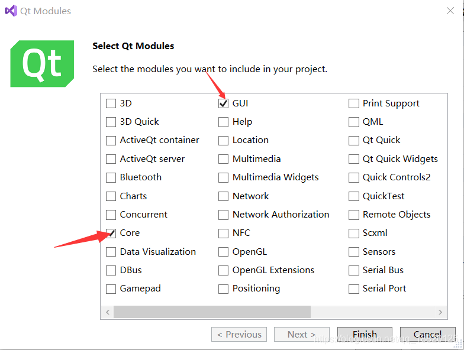Viewport: 464px width, 350px height.
Task: Enable the OpenGL module checkbox
Action: (224, 252)
